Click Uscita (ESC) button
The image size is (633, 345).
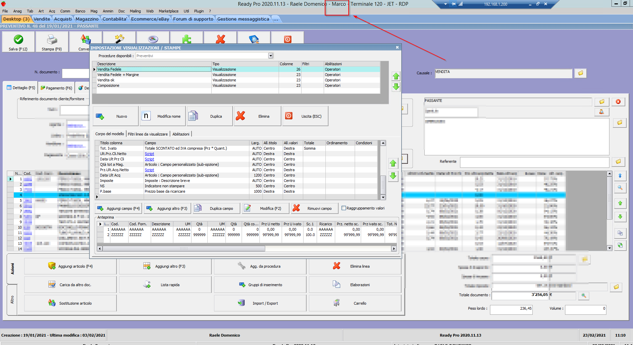[305, 116]
